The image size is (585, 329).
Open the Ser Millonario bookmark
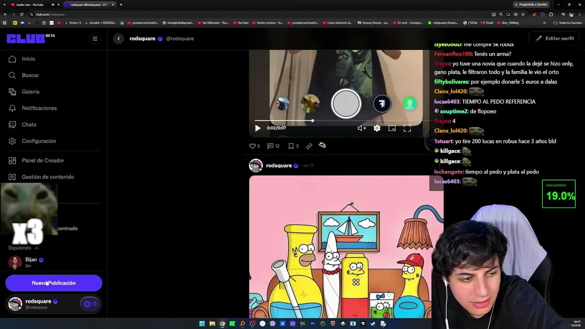point(213,22)
